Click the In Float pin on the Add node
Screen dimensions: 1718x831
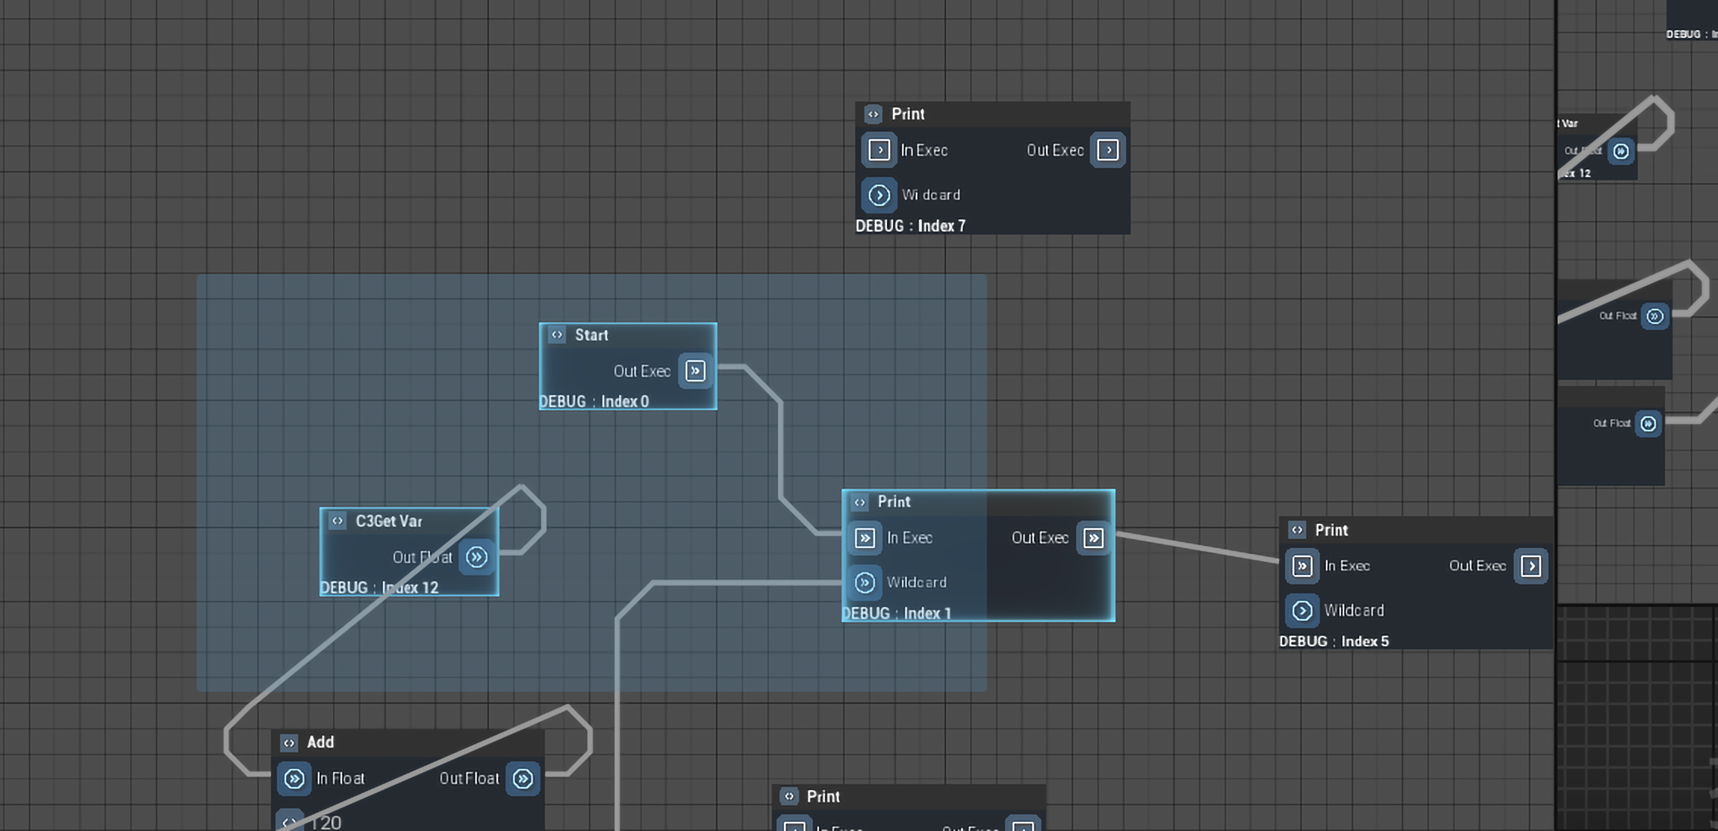[x=294, y=778]
